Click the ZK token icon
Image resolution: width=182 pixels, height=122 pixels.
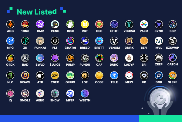pos(25,41)
